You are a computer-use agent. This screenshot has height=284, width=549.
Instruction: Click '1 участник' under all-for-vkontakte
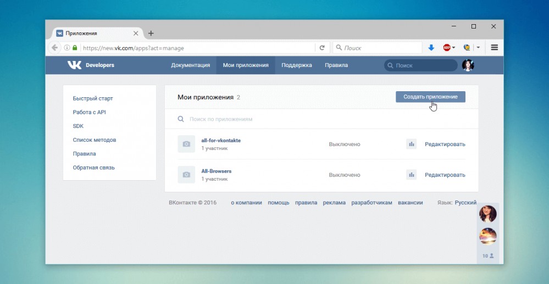point(215,148)
